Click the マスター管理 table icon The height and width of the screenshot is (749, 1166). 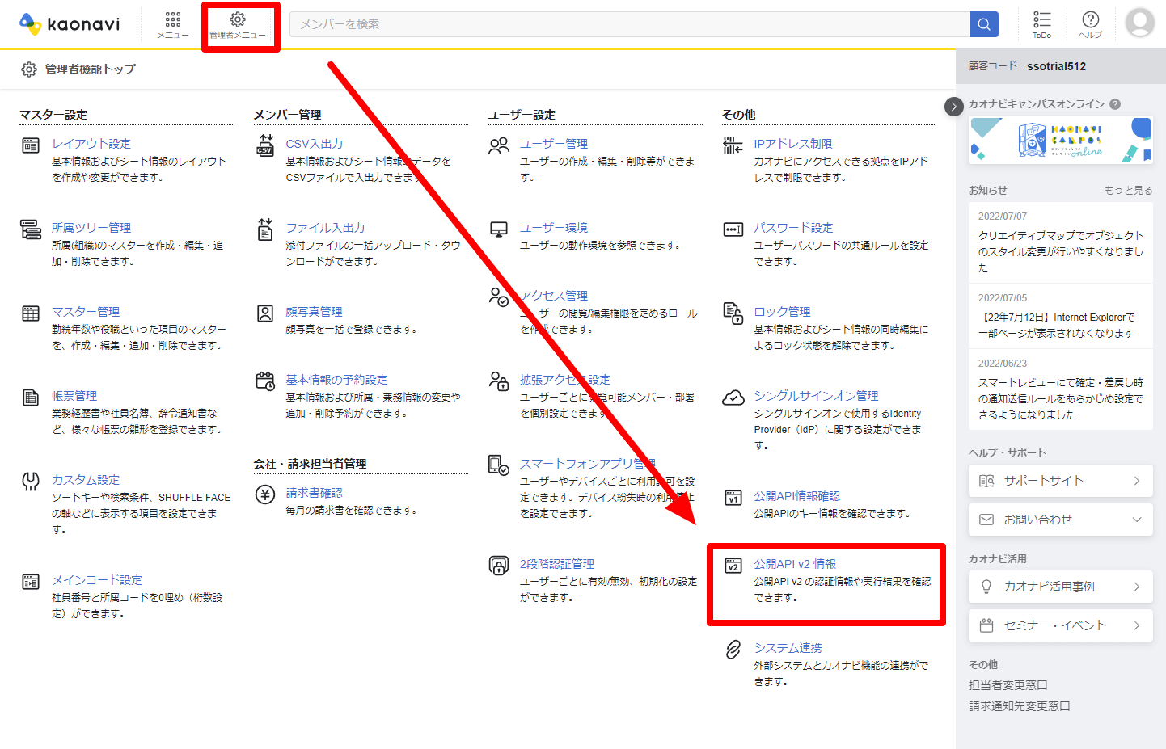point(31,313)
